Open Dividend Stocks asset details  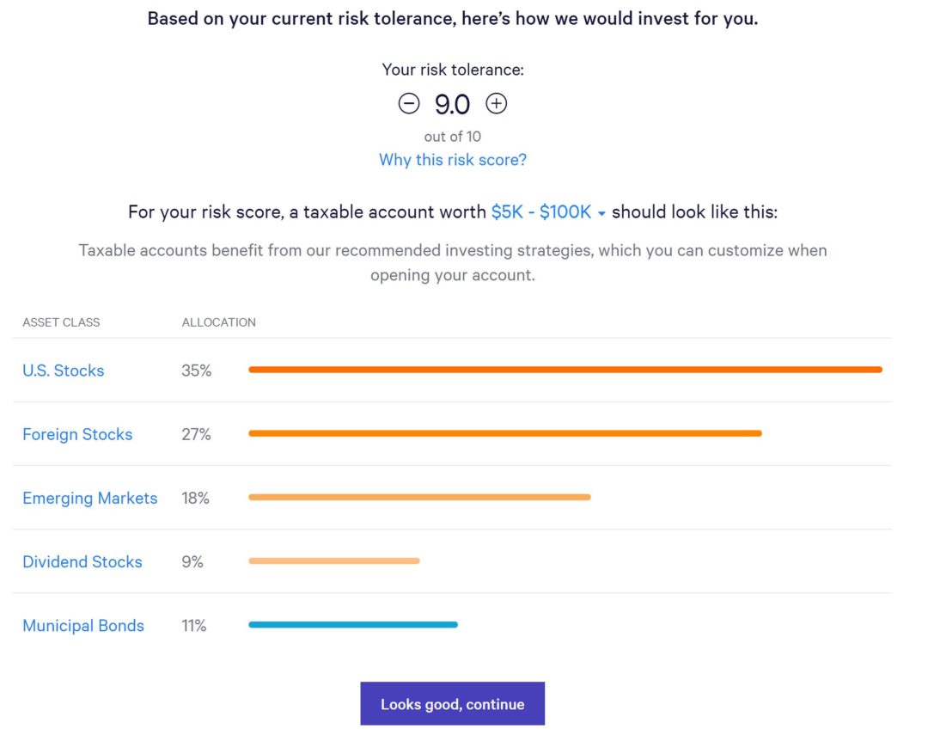82,561
